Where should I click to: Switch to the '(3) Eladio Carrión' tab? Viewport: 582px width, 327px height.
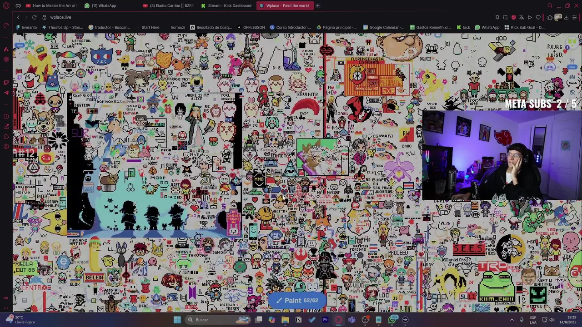pyautogui.click(x=168, y=5)
